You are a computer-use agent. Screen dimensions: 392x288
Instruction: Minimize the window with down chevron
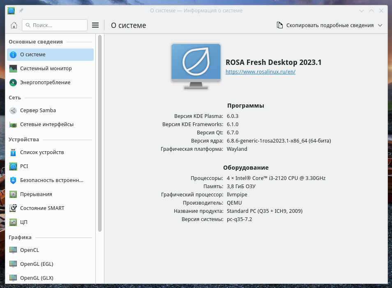pos(362,11)
